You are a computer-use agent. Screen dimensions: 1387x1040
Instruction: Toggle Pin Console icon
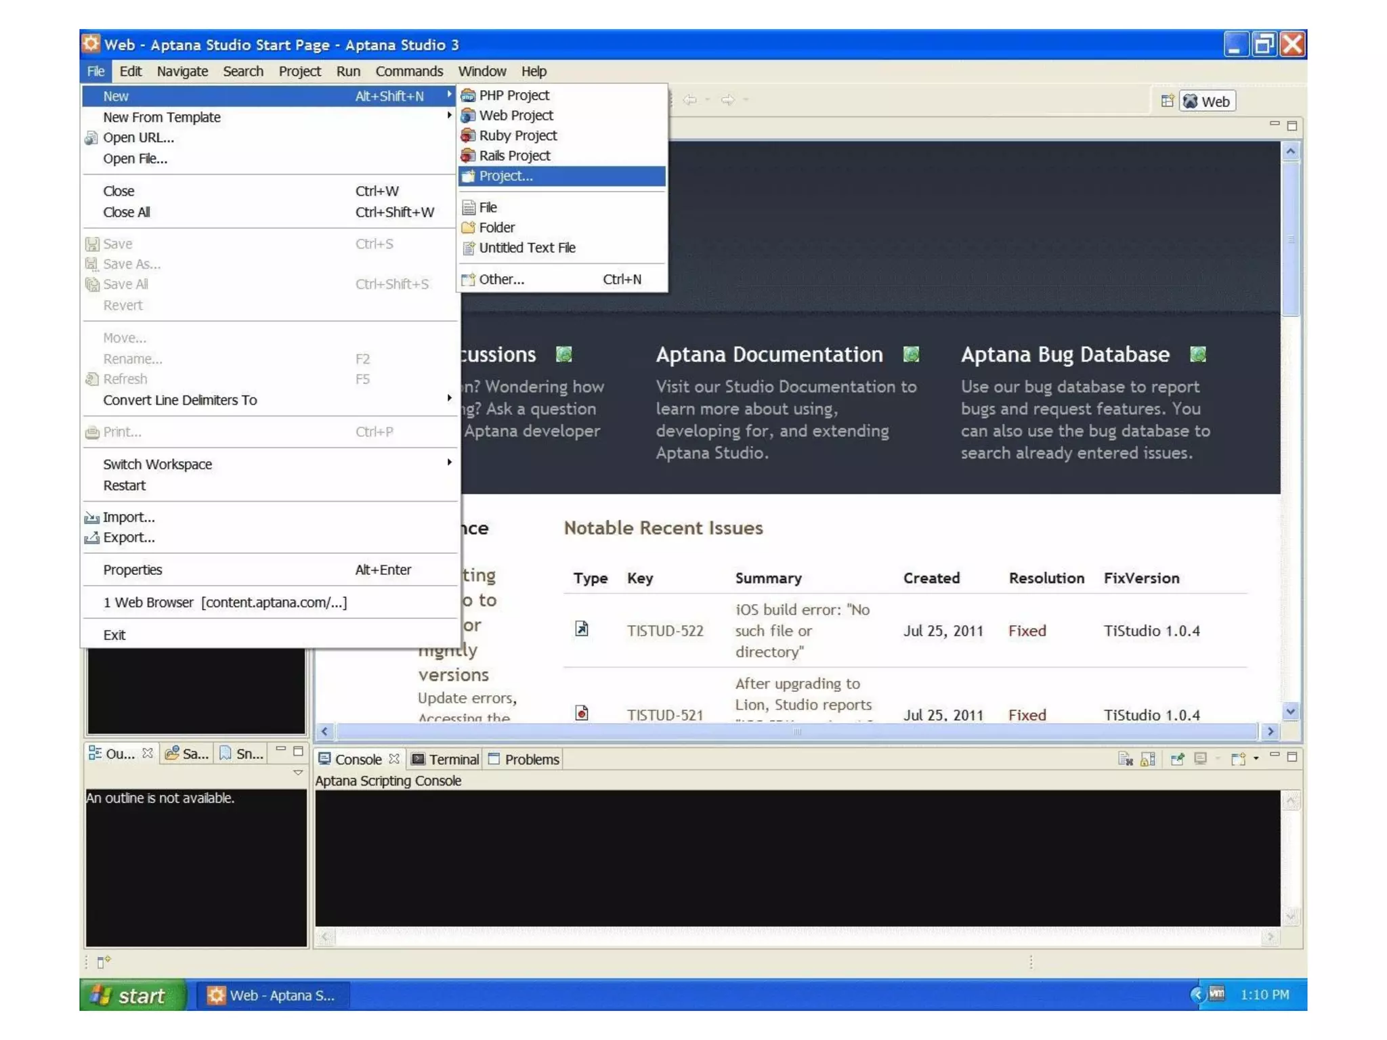click(x=1177, y=759)
